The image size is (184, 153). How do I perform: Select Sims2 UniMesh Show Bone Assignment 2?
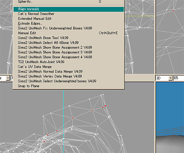[x=69, y=47]
